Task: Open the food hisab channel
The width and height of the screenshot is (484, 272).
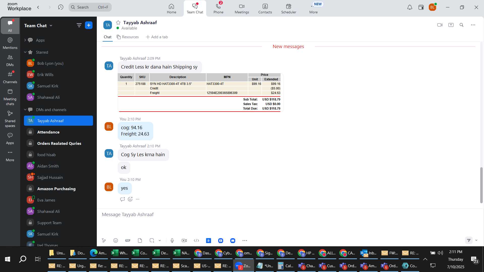Action: (x=58, y=155)
